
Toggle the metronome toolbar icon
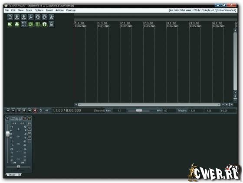[x=52, y=17]
